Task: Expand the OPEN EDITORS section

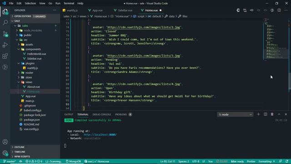Action: (x=35, y=16)
